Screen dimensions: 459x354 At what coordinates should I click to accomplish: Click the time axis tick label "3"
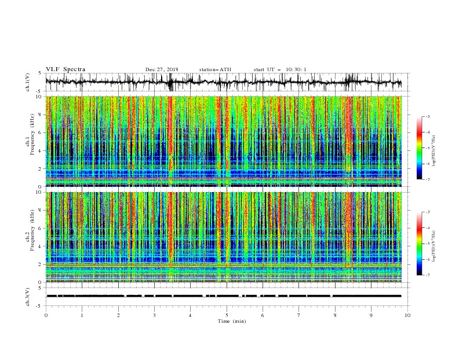[154, 315]
